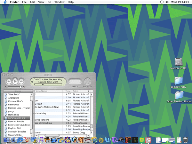192x144 pixels.
Task: Click the song list horizontal scrollbar thumb
Action: [52, 135]
